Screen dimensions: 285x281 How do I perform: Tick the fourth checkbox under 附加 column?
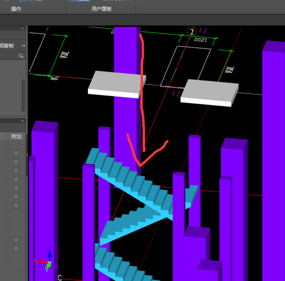click(x=16, y=179)
